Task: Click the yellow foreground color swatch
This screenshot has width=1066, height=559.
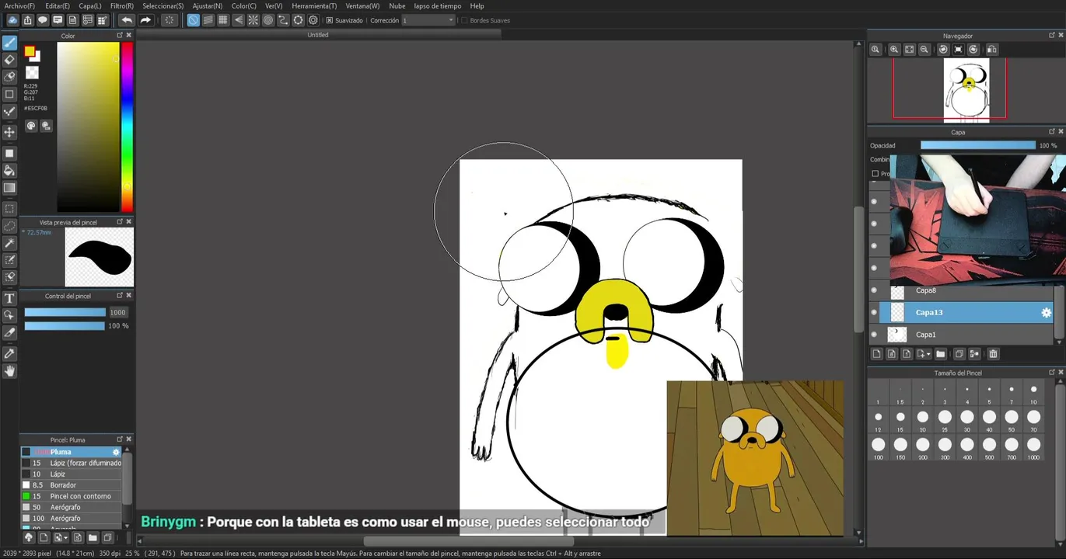Action: pos(30,51)
